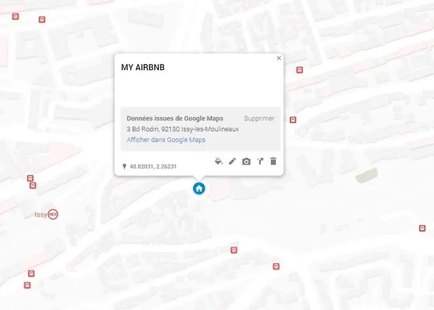Edit the marker with the pencil icon
434x310 pixels.
tap(232, 161)
